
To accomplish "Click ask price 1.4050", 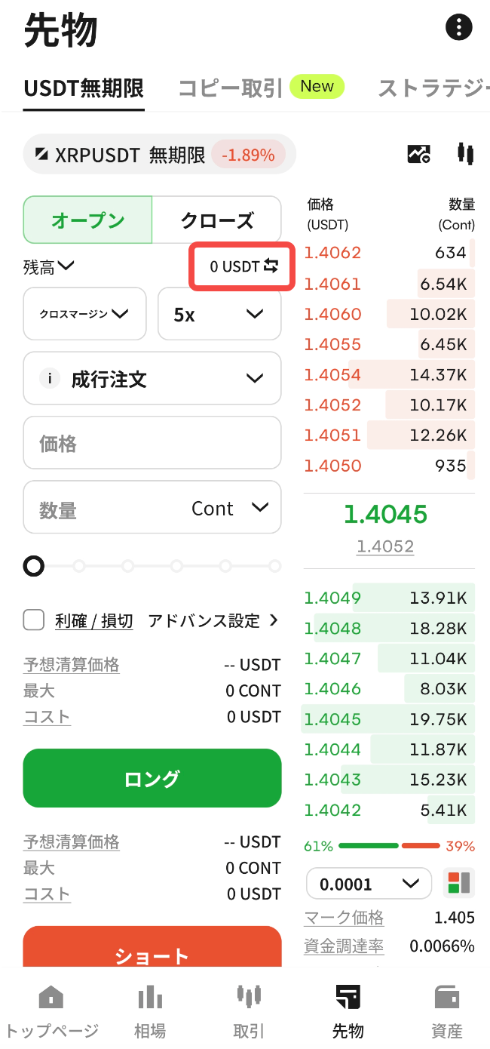I will [x=332, y=466].
